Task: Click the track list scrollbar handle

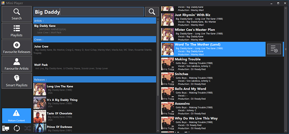Action: 286,49
